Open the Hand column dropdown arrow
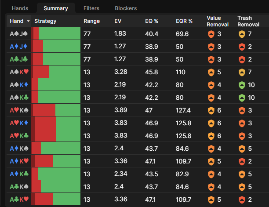The height and width of the screenshot is (207, 269). (29, 21)
